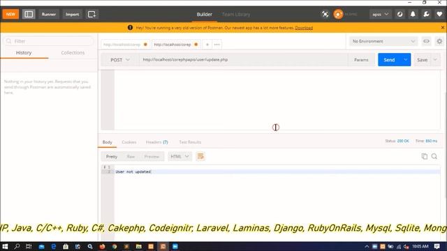447x251 pixels.
Task: Open a new window via plus-window icon
Action: (x=91, y=14)
